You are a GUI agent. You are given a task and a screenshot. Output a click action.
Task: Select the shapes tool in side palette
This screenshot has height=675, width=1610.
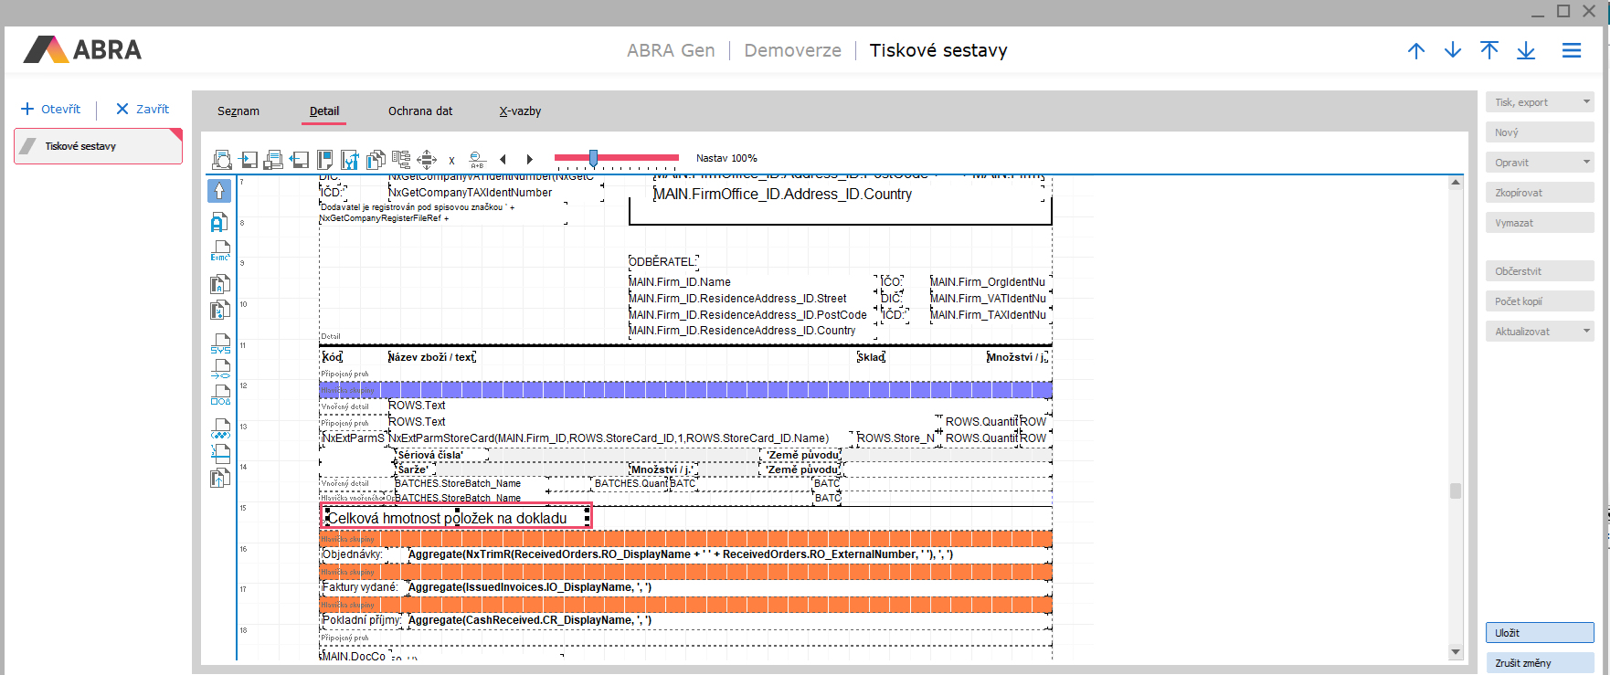click(220, 396)
